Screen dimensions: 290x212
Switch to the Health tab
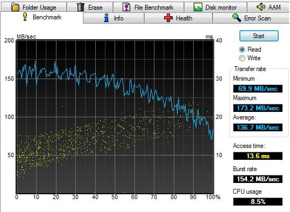[178, 18]
